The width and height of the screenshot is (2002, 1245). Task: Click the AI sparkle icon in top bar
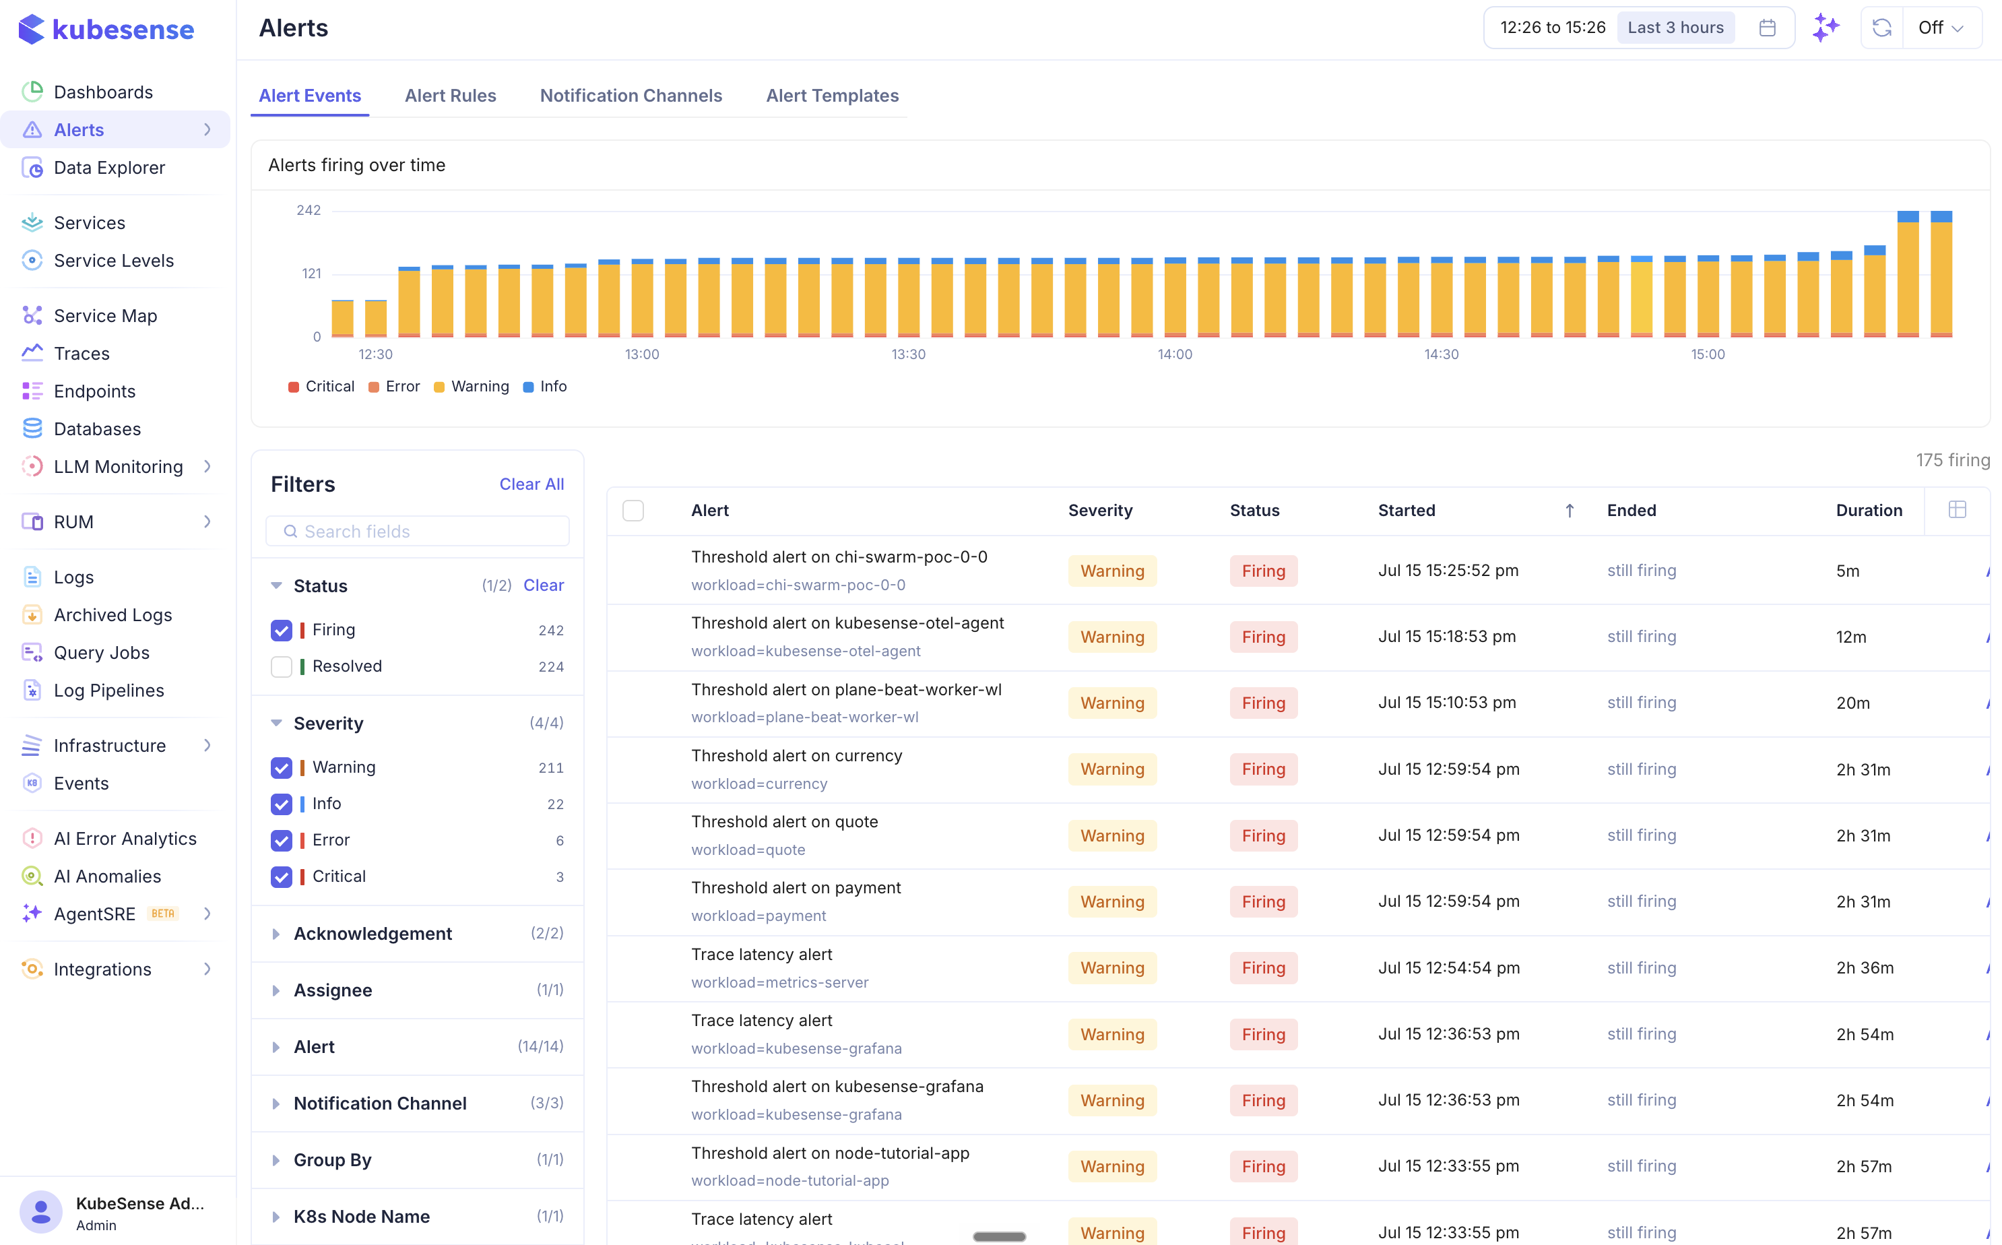click(x=1825, y=27)
